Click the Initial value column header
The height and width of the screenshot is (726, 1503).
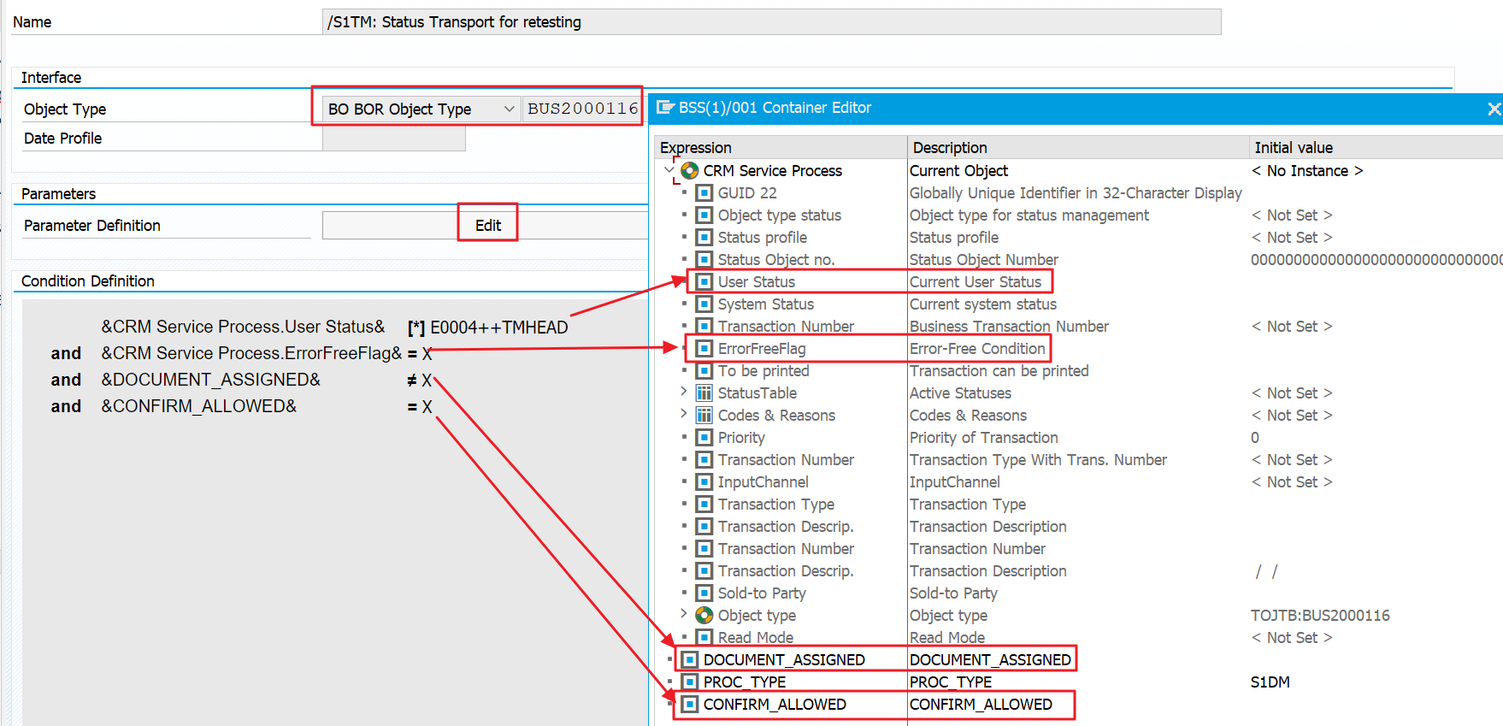(1293, 148)
